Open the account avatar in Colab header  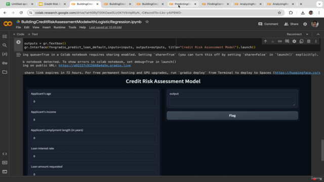point(315,24)
